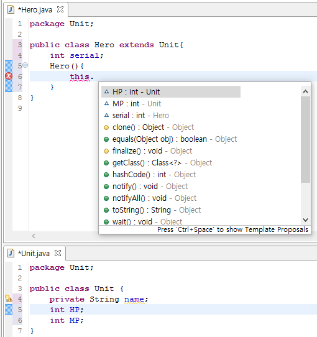Click the warning marker beside Unit.java line 4

[8, 298]
